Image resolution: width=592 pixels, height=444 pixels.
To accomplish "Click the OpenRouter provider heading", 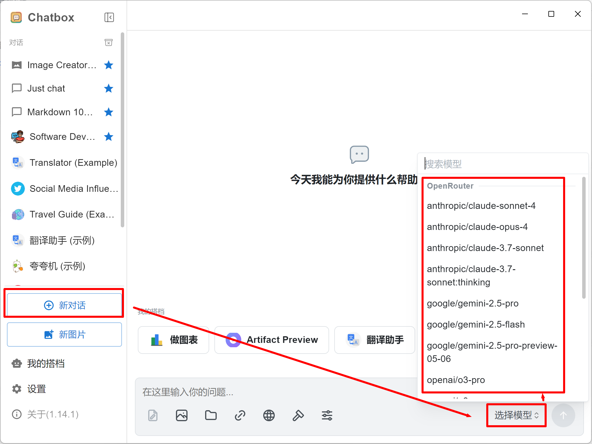I will coord(450,186).
